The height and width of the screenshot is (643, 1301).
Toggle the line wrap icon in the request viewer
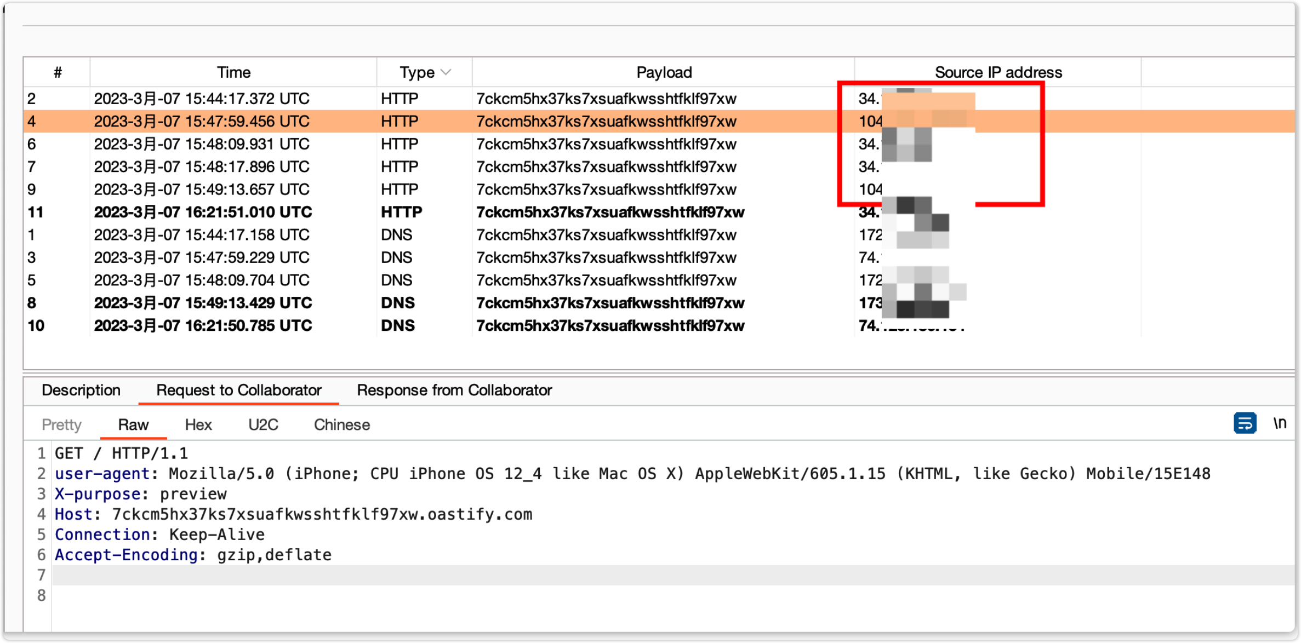coord(1245,423)
